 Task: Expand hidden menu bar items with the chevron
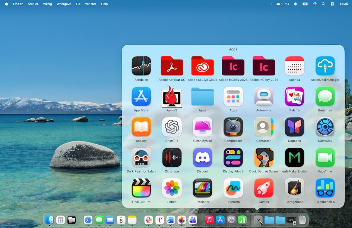tap(271, 4)
